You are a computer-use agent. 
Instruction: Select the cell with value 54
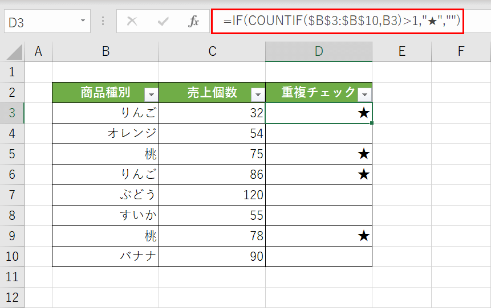point(212,134)
